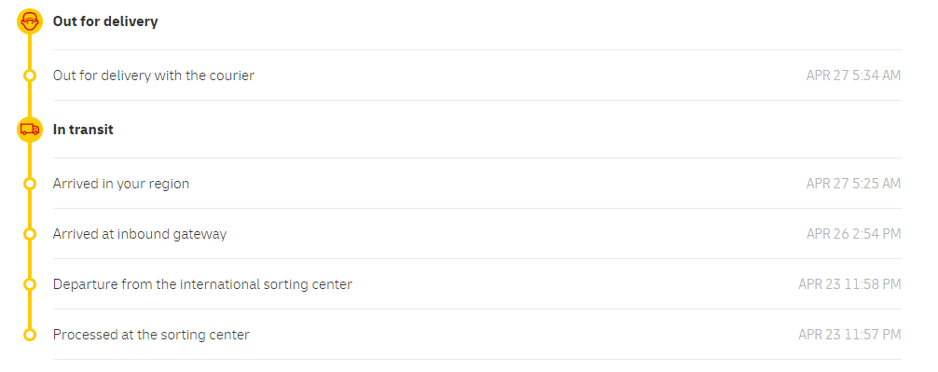Click the In transit truck icon

coord(30,130)
